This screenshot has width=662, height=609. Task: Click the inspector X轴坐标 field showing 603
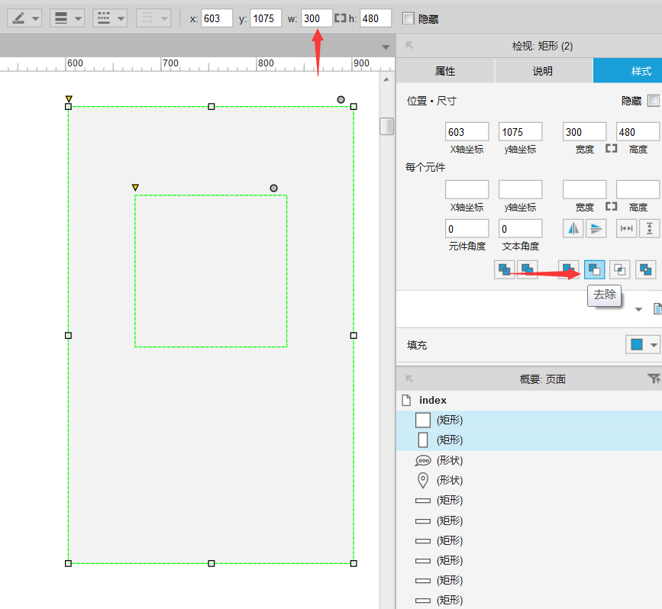[x=467, y=132]
